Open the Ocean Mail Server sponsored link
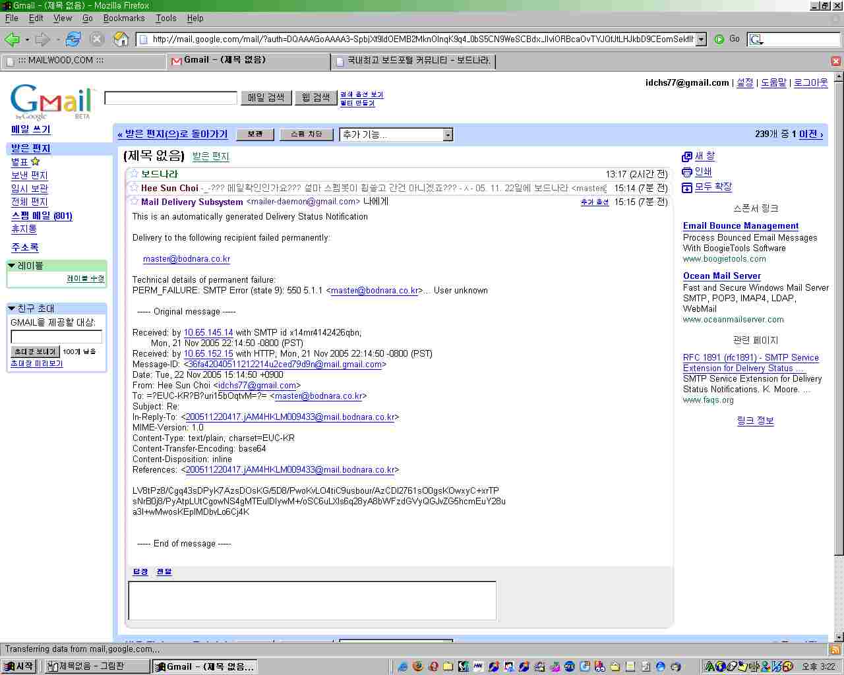Viewport: 844px width, 675px height. 722,276
